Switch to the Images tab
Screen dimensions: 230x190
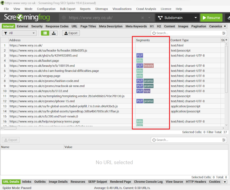[x=183, y=26]
